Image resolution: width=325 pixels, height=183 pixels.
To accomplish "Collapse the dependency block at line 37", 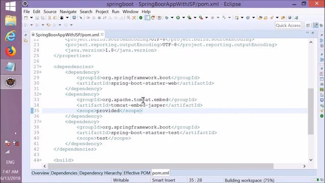I will [x=41, y=121].
